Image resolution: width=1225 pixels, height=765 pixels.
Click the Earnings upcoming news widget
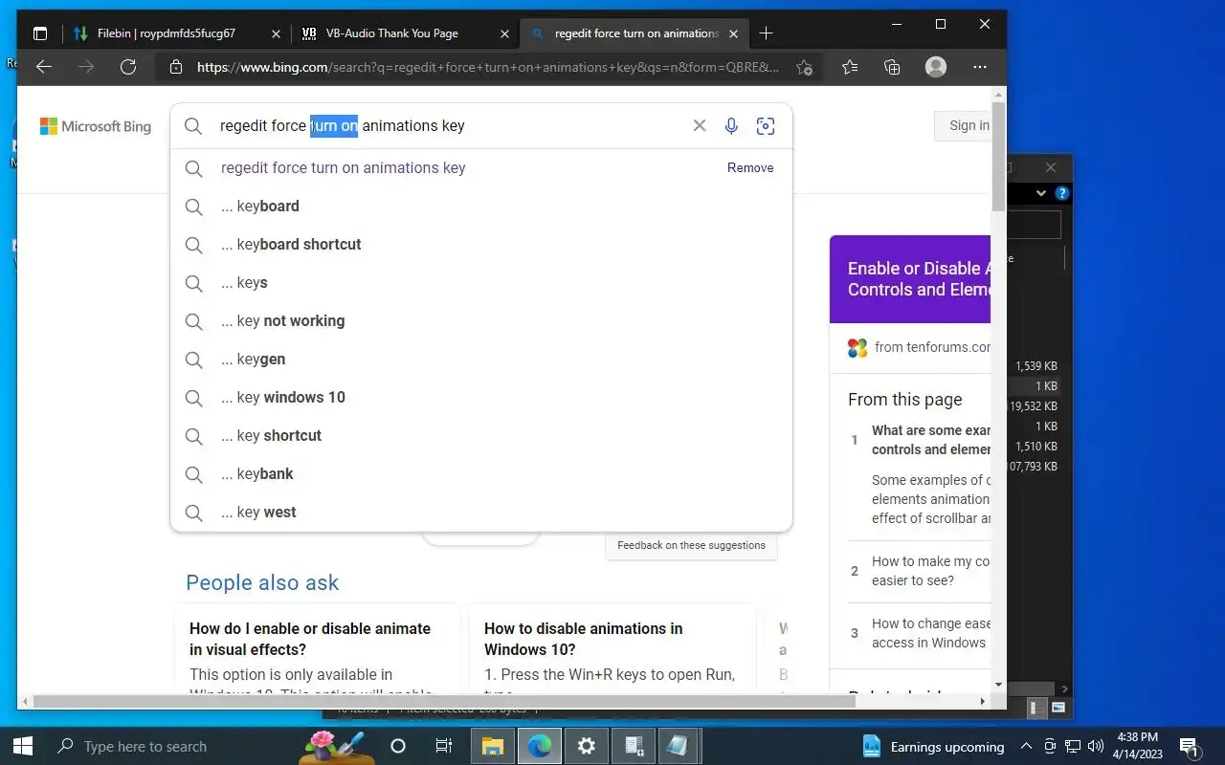(933, 747)
